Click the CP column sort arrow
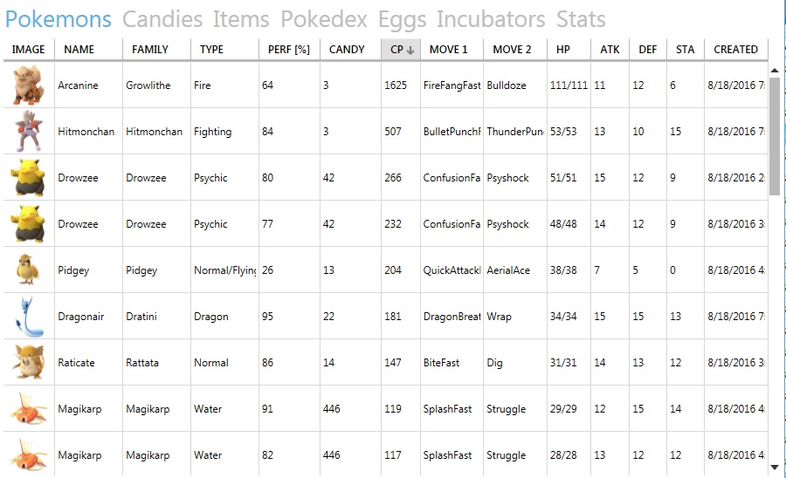The height and width of the screenshot is (478, 786). [410, 50]
